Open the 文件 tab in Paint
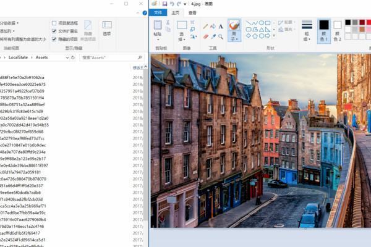Image resolution: width=371 pixels, height=247 pixels. [x=158, y=13]
